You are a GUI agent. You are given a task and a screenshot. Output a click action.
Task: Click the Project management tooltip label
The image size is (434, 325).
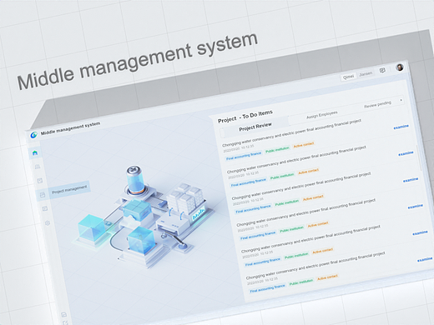[x=69, y=190]
